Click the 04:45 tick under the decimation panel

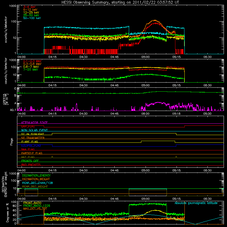coord(114,199)
